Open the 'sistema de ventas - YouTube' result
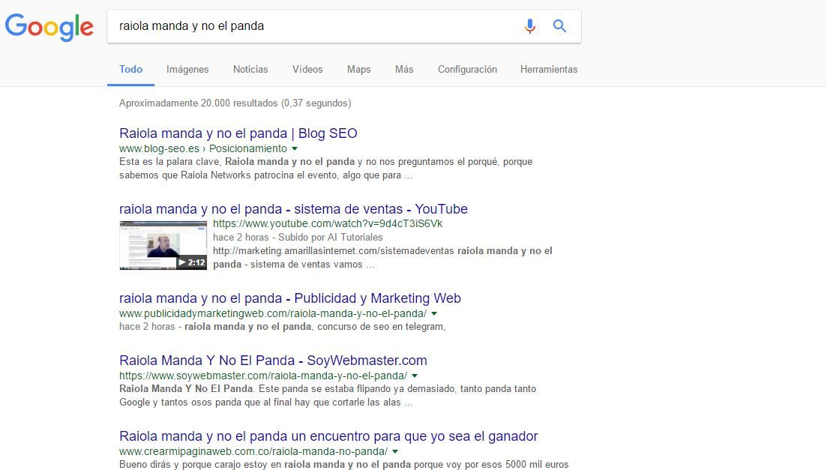 tap(293, 209)
